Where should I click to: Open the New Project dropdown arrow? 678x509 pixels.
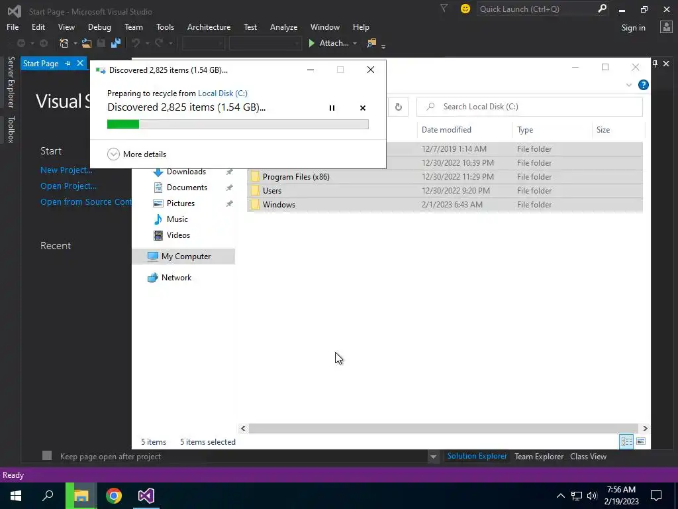point(75,44)
